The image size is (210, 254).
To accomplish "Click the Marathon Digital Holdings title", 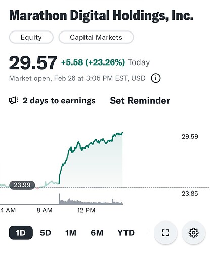I will coord(101,15).
